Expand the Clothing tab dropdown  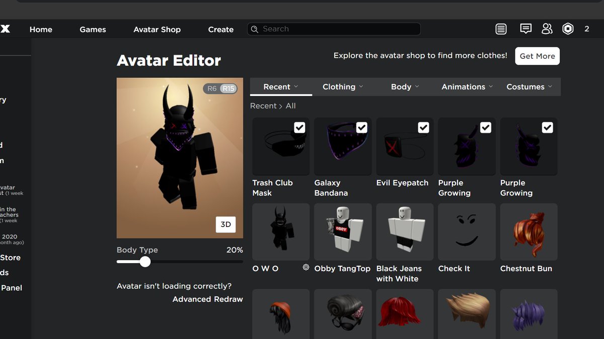click(x=343, y=87)
